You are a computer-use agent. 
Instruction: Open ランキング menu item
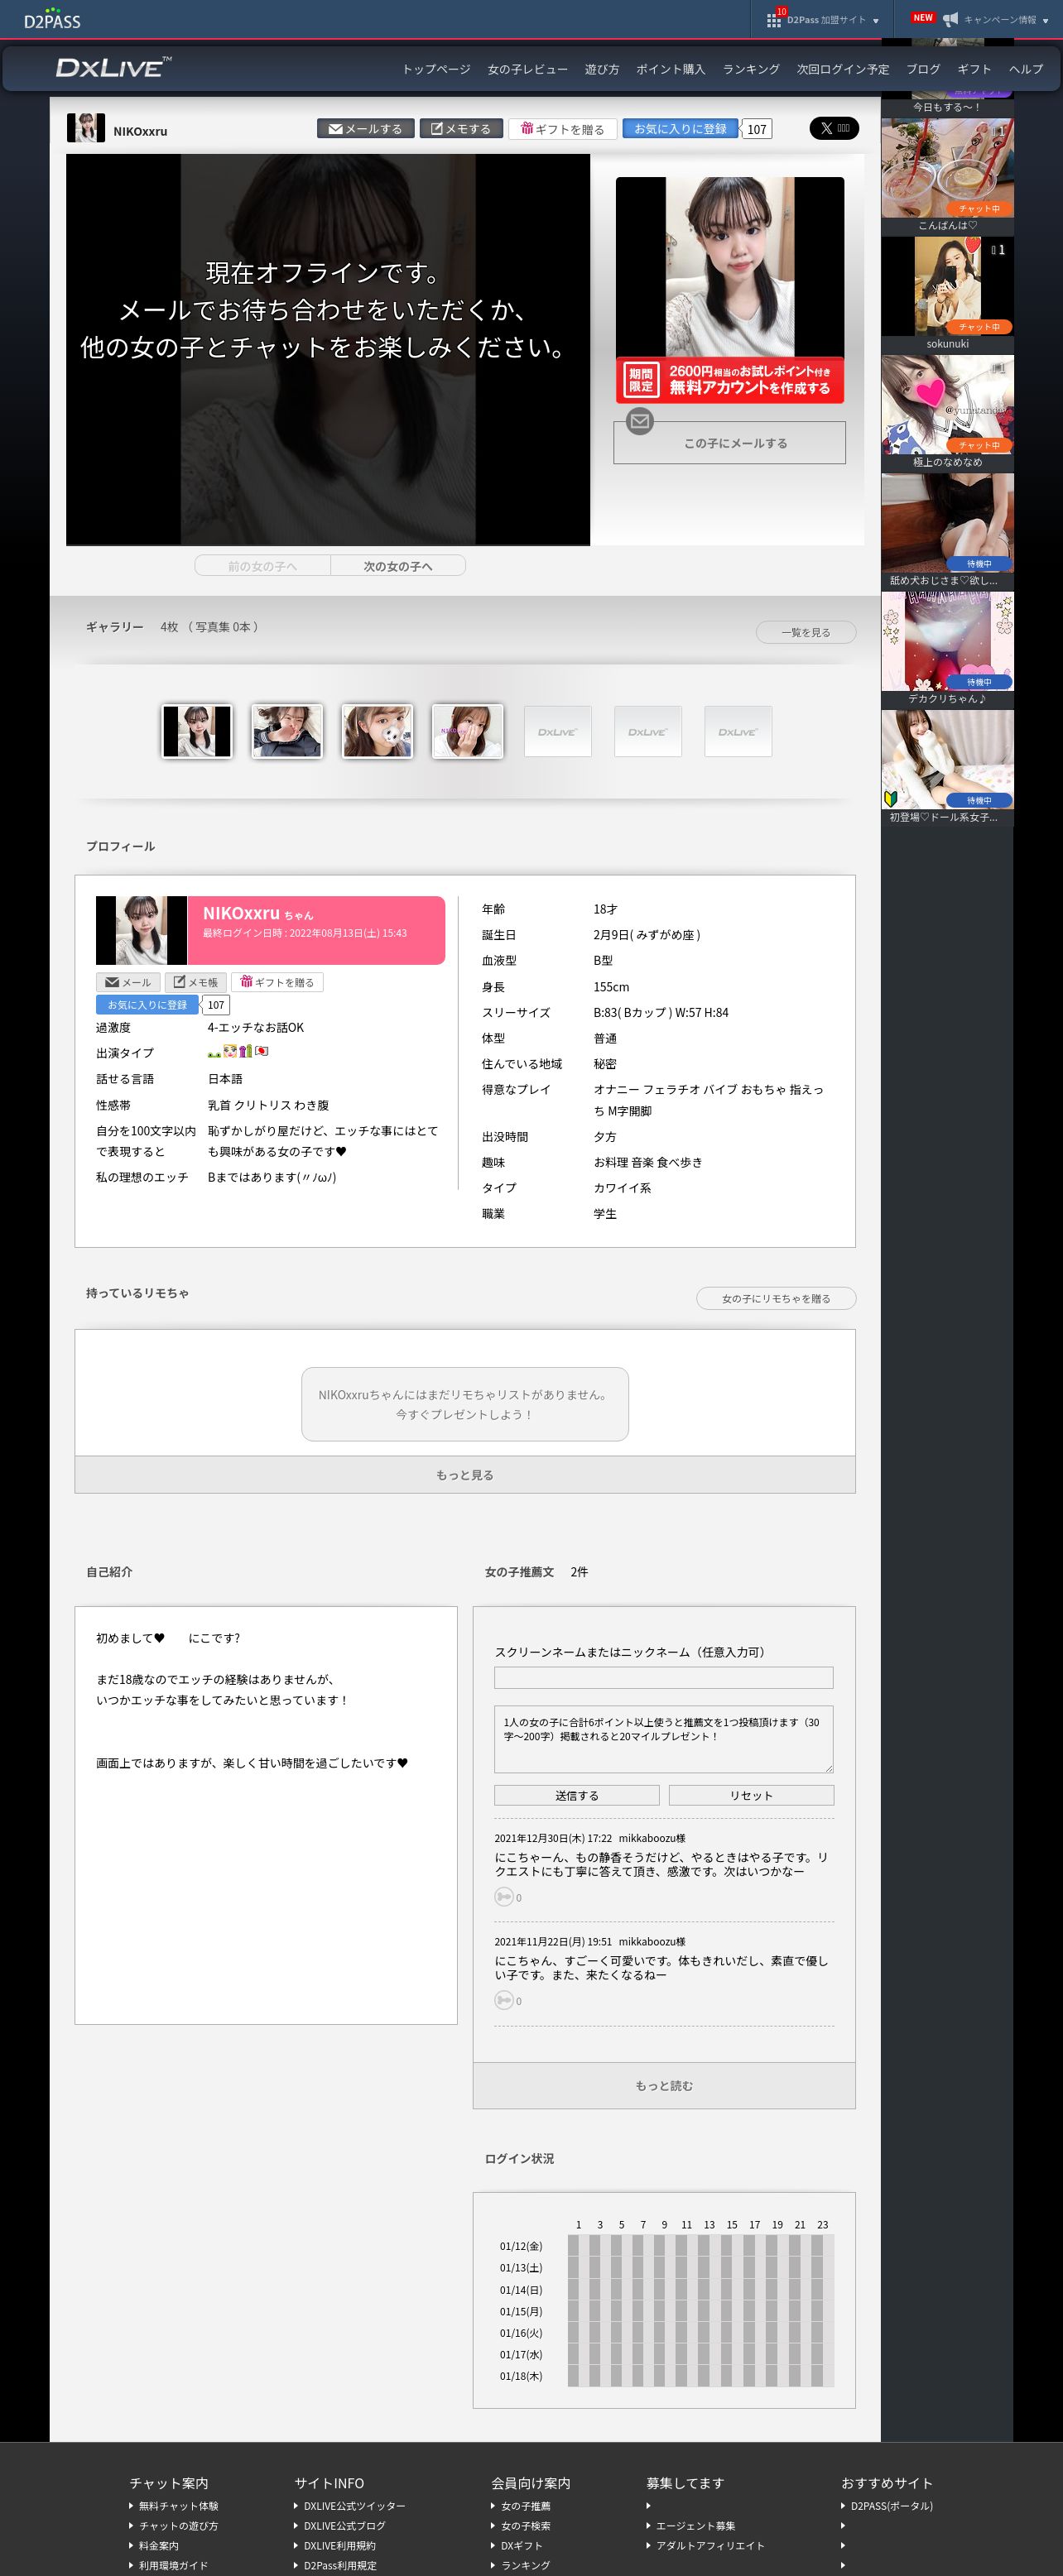coord(751,69)
